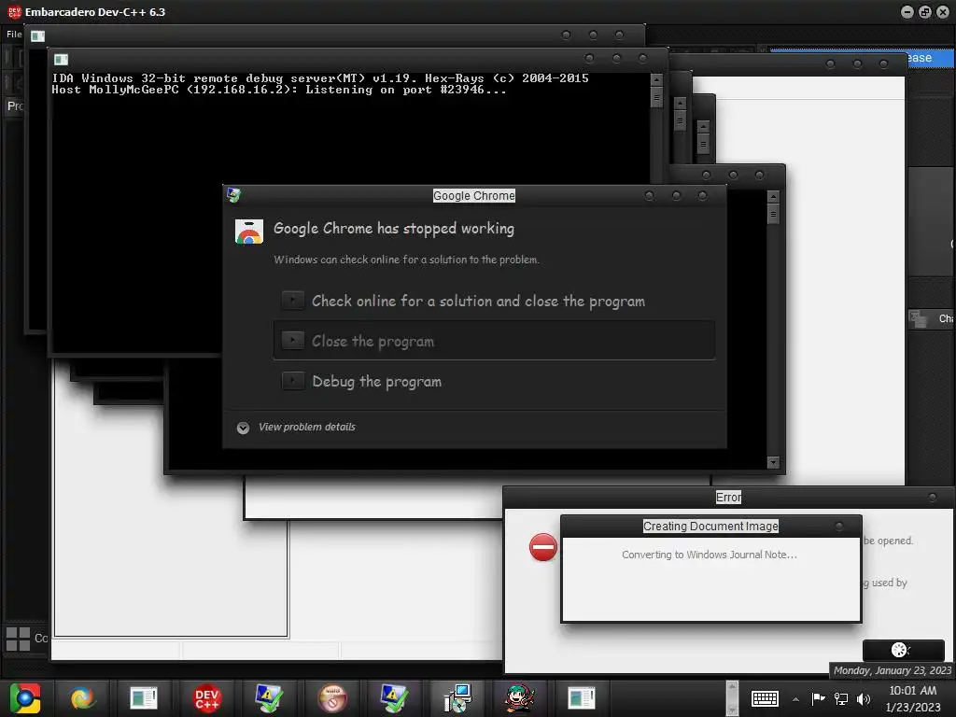
Task: Open the installer computer-and-disc taskbar icon
Action: (x=457, y=698)
